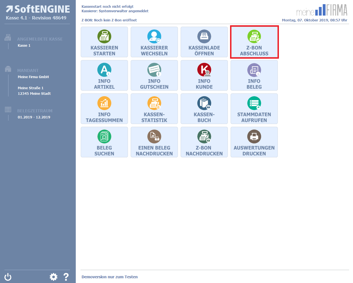353x283 pixels.
Task: Click Stammdaten Aufrufen tile
Action: click(x=254, y=109)
